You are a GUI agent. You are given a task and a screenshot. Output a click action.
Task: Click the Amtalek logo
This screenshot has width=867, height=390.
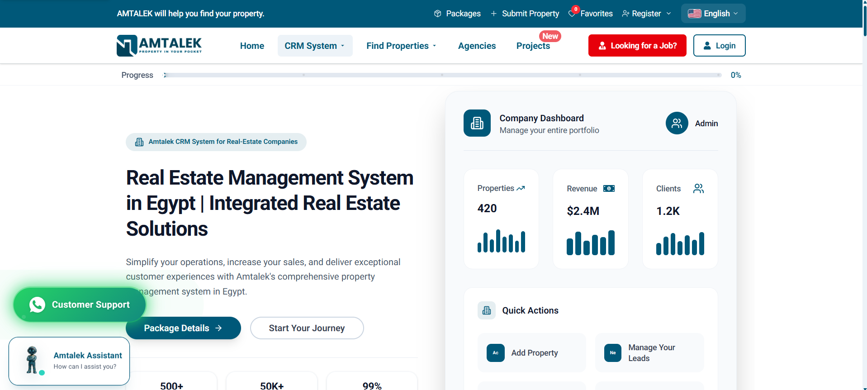click(159, 46)
